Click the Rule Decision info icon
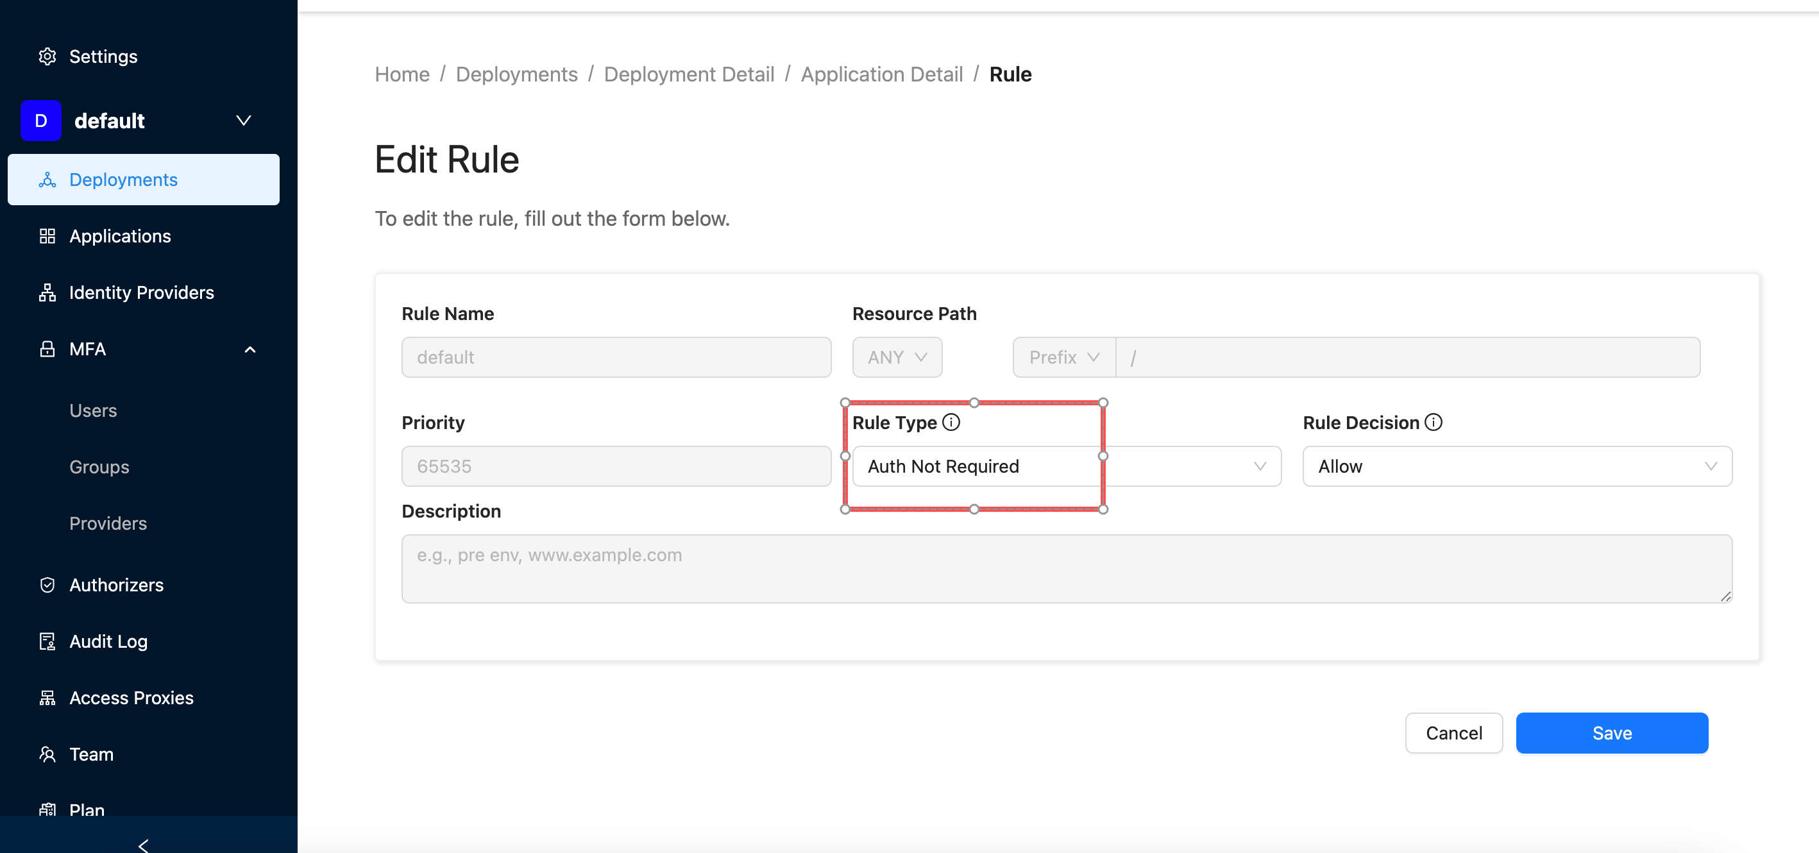Screen dimensions: 1819x853 tap(1434, 422)
